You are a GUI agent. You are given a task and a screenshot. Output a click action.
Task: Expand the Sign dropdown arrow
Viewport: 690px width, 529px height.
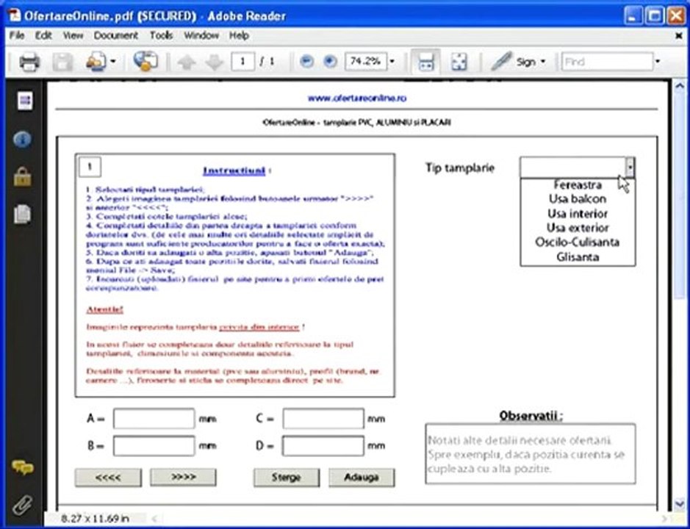pyautogui.click(x=542, y=62)
